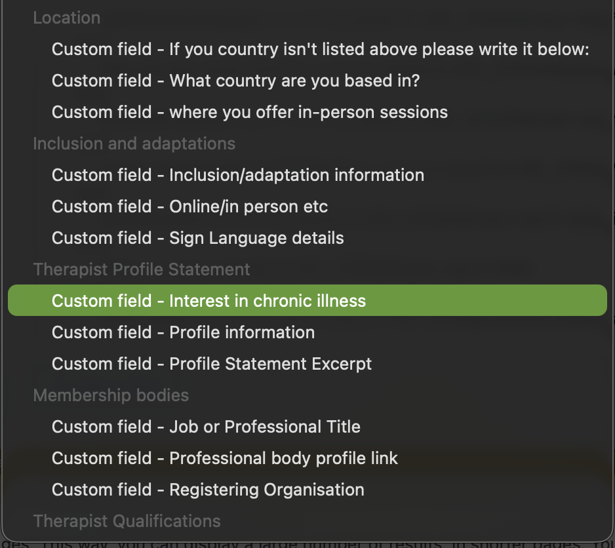Select the last option under Membership bodies
The width and height of the screenshot is (615, 548).
point(208,490)
